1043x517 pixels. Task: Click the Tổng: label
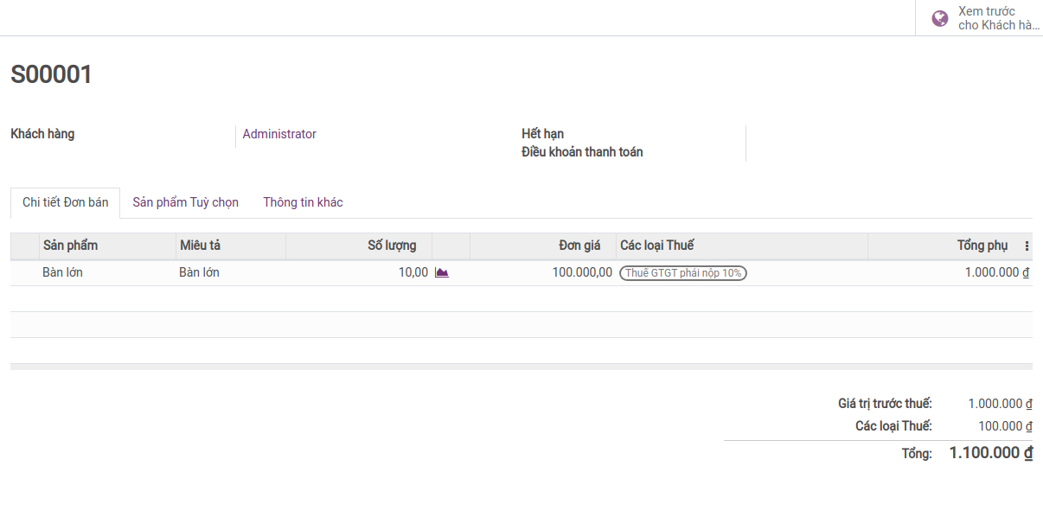pyautogui.click(x=917, y=454)
